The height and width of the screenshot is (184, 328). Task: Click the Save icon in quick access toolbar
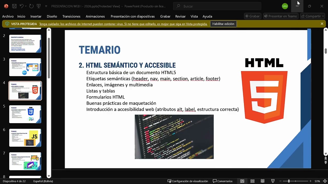click(15, 6)
